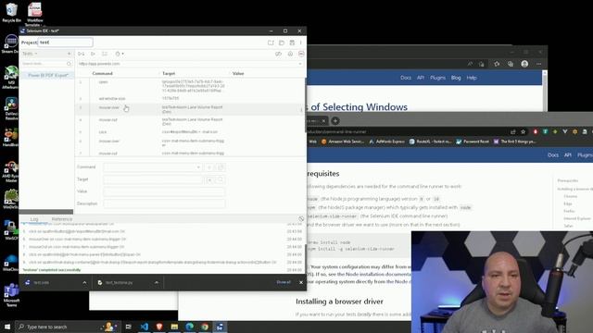Viewport: 593px width, 333px height.
Task: Click Show all downloads link
Action: [x=284, y=282]
